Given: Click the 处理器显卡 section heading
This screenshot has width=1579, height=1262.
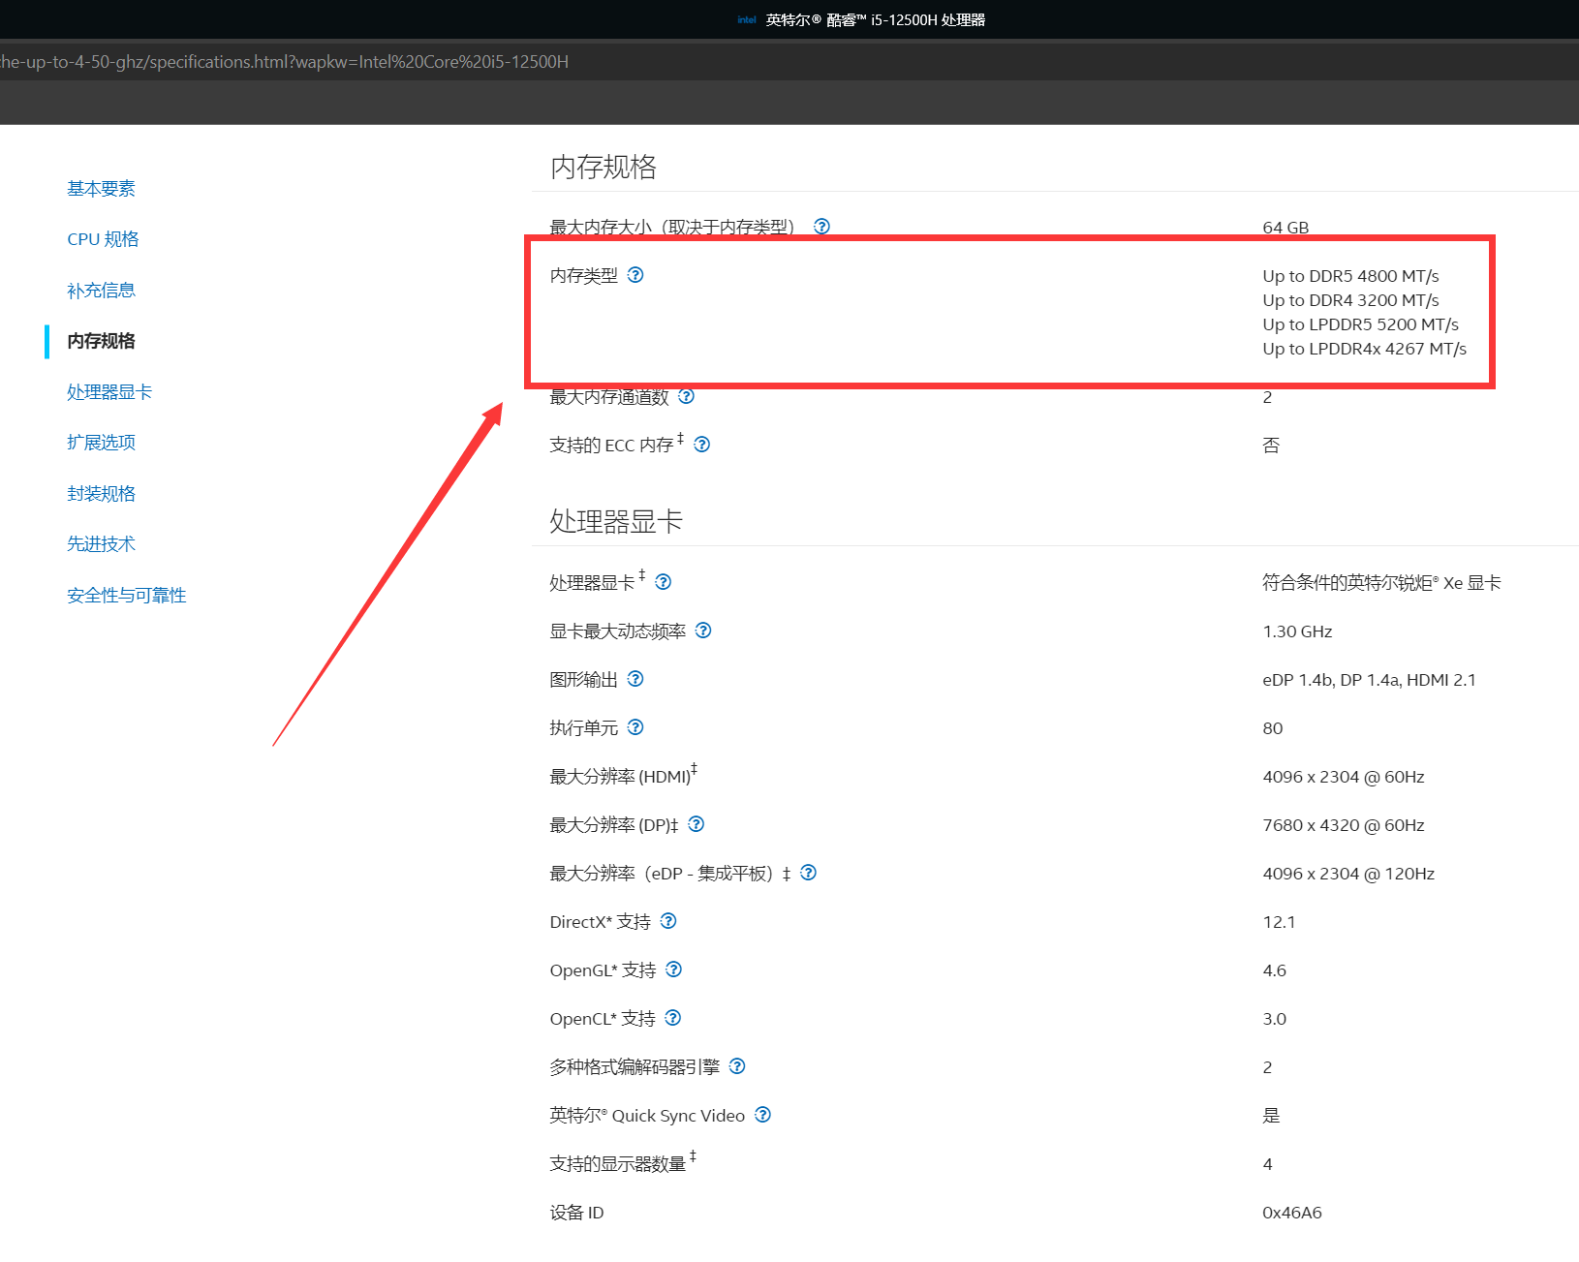Looking at the screenshot, I should pos(616,521).
